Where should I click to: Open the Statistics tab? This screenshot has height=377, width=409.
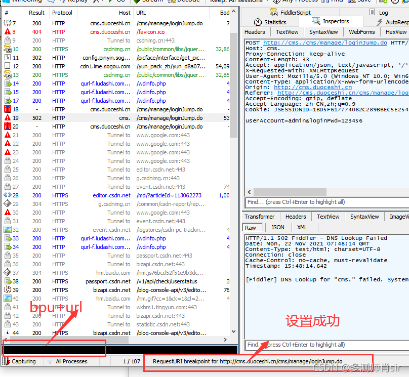(270, 22)
